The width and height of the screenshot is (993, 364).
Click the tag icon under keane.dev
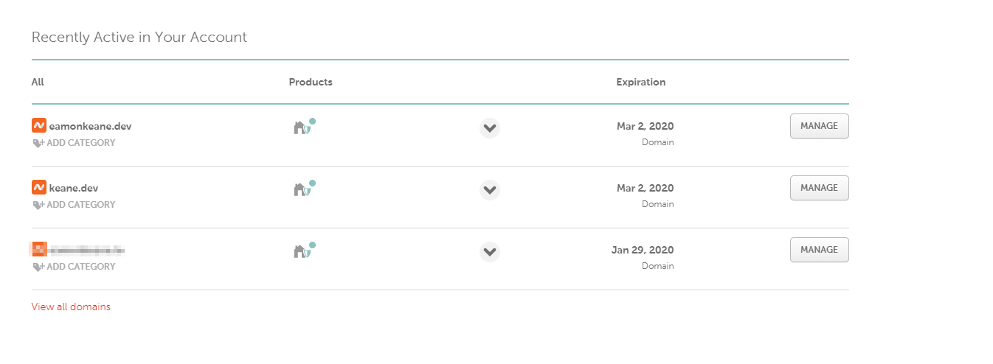pyautogui.click(x=38, y=205)
